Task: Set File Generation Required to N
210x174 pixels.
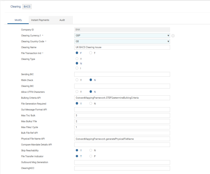Action: click(91, 103)
